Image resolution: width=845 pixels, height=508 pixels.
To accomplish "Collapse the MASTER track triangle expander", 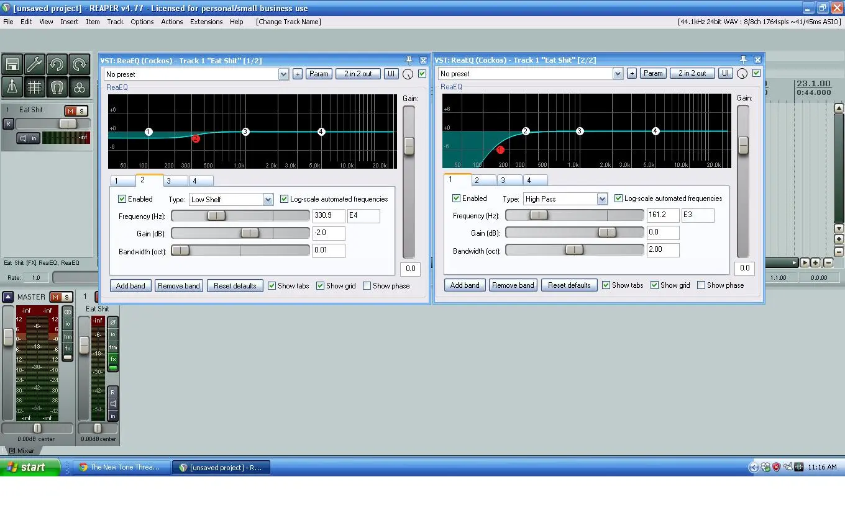I will (x=7, y=297).
